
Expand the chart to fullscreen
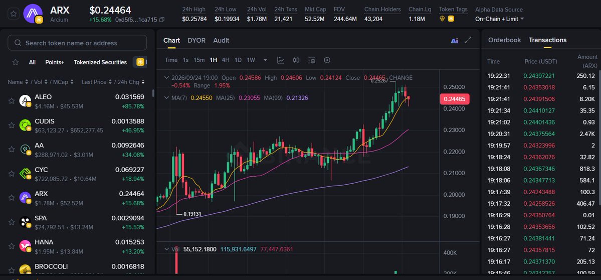pyautogui.click(x=468, y=40)
